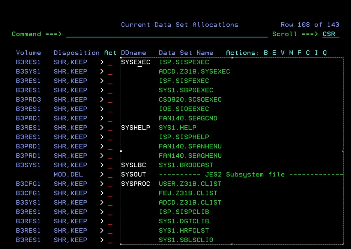Click the > marker on FEU.Z31B.CLIST row

[x=102, y=193]
